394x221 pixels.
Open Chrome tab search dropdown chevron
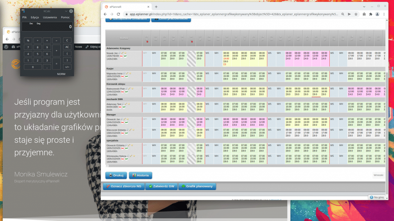click(364, 7)
